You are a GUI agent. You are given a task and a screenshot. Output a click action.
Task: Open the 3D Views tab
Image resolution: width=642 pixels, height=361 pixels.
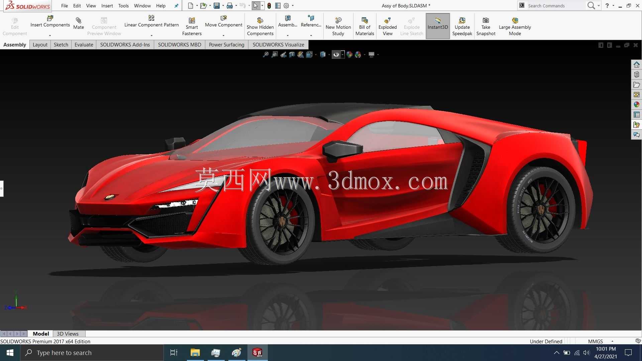[x=68, y=334]
